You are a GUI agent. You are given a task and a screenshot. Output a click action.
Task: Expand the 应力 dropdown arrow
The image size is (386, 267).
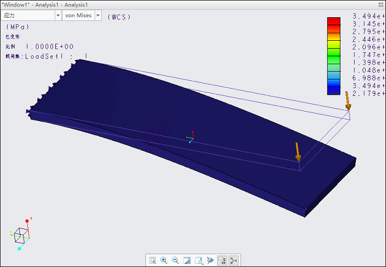click(58, 15)
